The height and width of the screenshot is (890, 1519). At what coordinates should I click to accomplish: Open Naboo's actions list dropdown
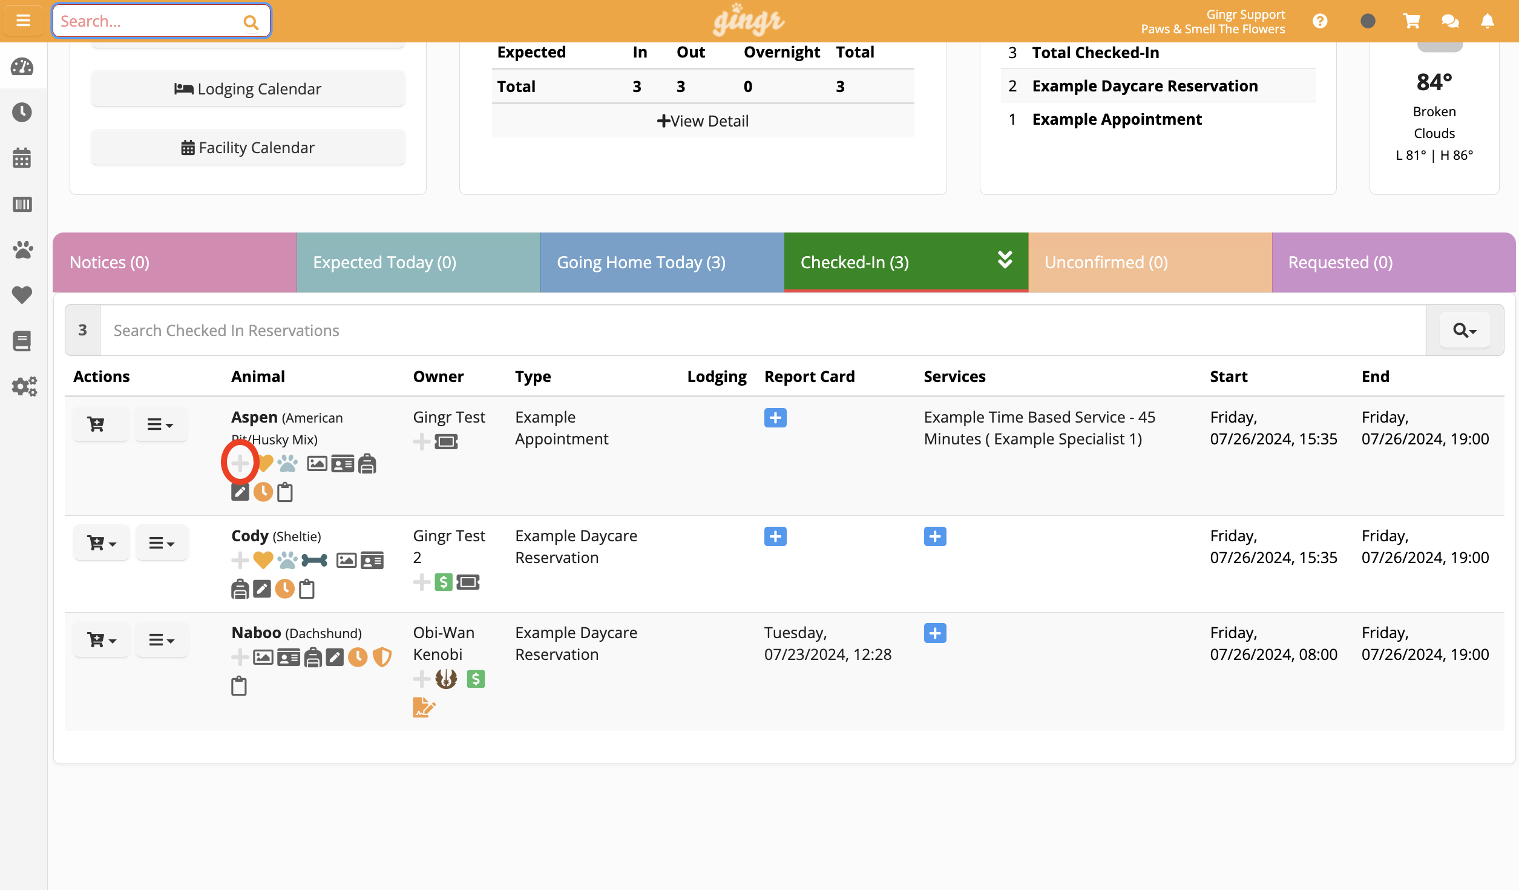(162, 639)
